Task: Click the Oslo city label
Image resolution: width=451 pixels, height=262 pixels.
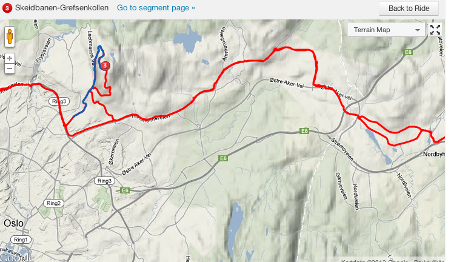Action: [x=13, y=223]
